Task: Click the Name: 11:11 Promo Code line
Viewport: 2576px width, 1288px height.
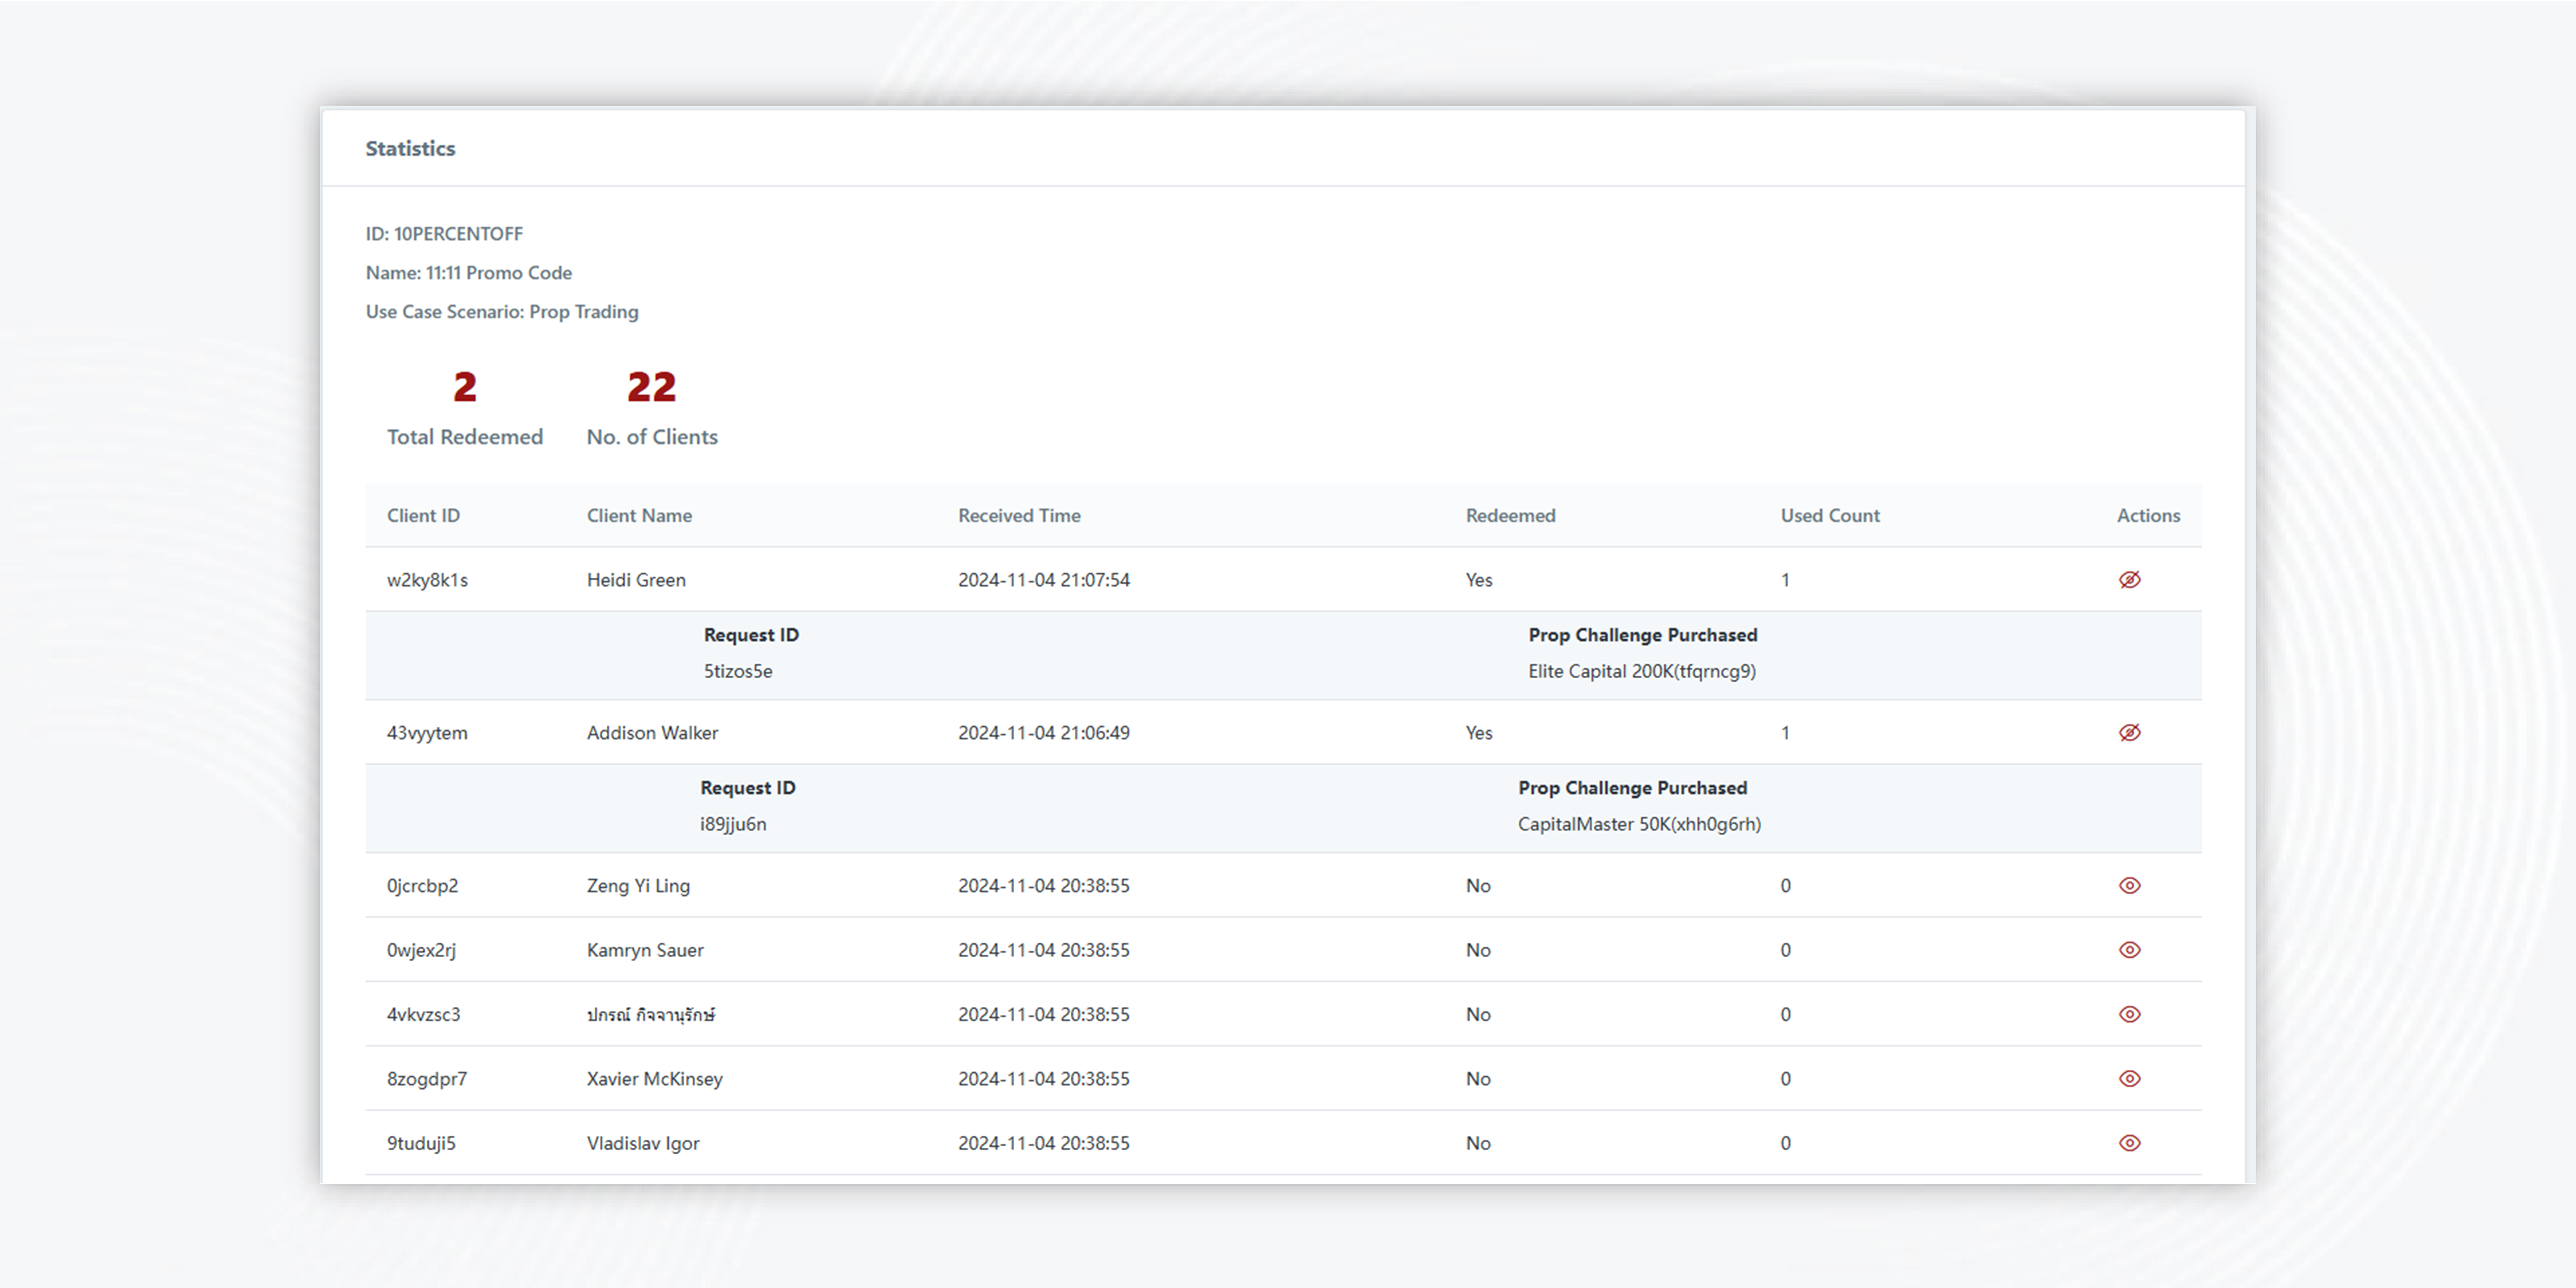Action: click(x=469, y=273)
